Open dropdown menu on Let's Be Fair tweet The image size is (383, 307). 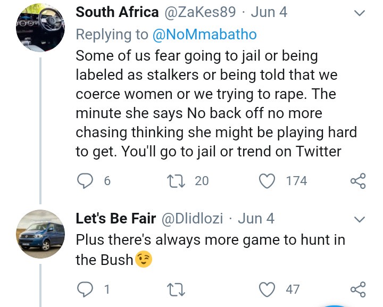[360, 219]
